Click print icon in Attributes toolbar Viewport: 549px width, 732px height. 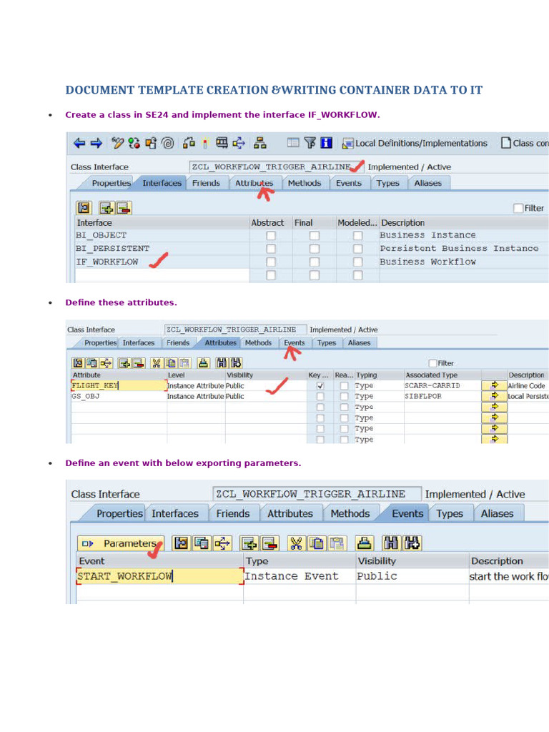[203, 362]
